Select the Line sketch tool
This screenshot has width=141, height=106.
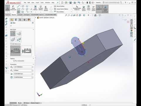[x=19, y=6]
